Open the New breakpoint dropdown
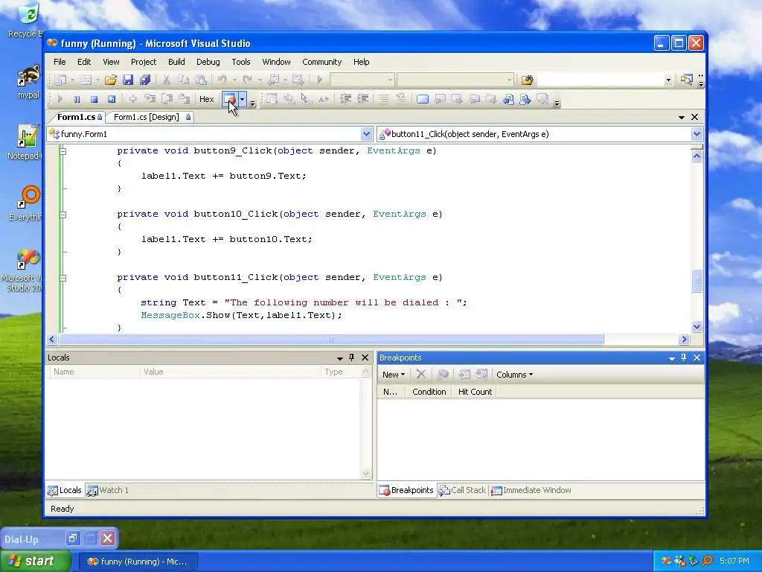Image resolution: width=762 pixels, height=572 pixels. point(393,375)
